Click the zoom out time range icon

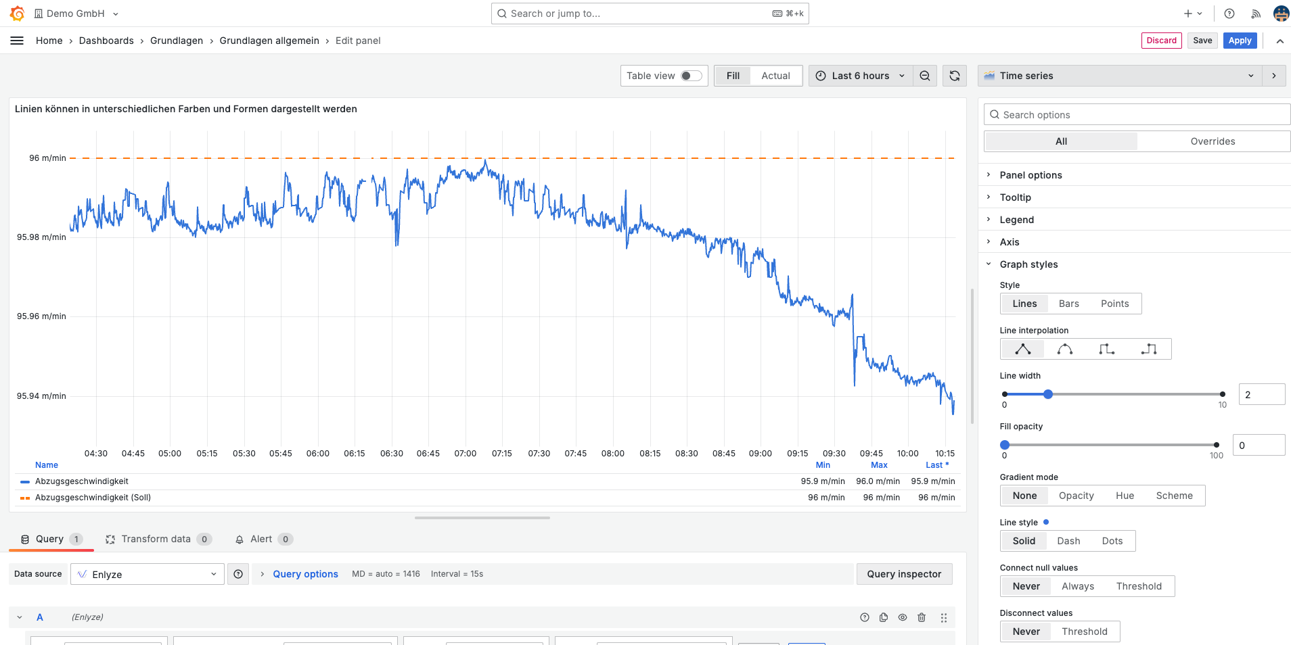coord(924,76)
